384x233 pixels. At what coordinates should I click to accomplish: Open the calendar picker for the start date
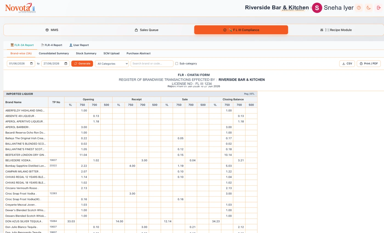pyautogui.click(x=32, y=64)
